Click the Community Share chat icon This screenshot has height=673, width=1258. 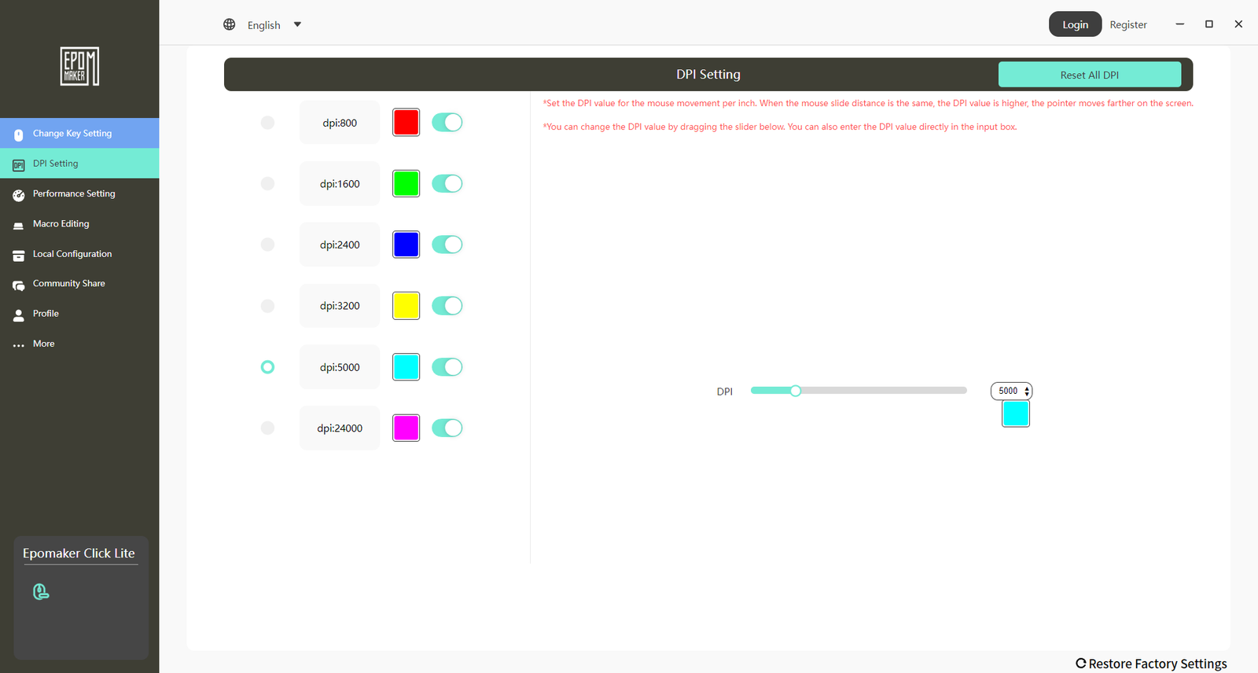(19, 285)
